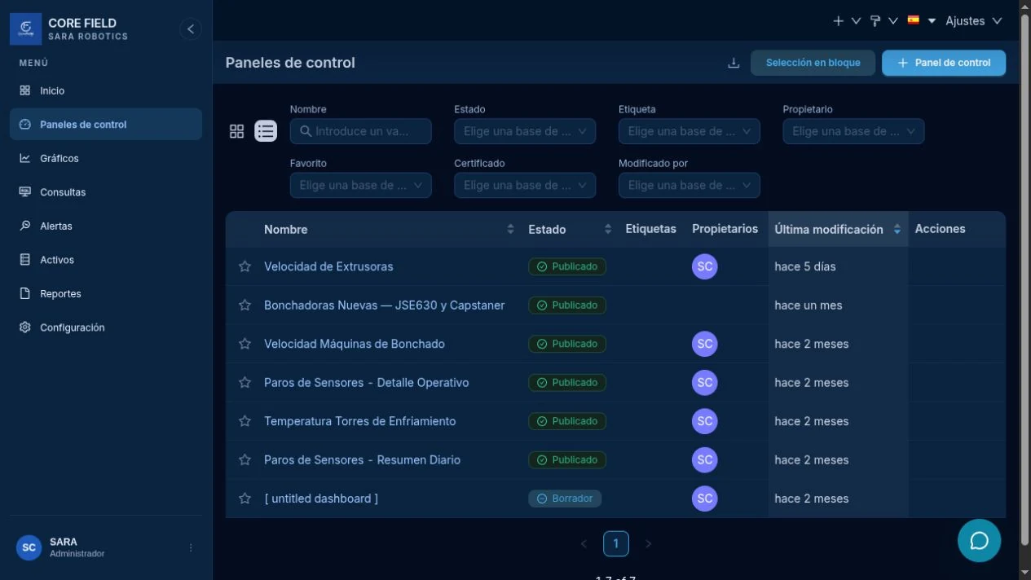Image resolution: width=1031 pixels, height=580 pixels.
Task: Click SC owner avatar for Temperatura Torres
Action: [x=705, y=421]
